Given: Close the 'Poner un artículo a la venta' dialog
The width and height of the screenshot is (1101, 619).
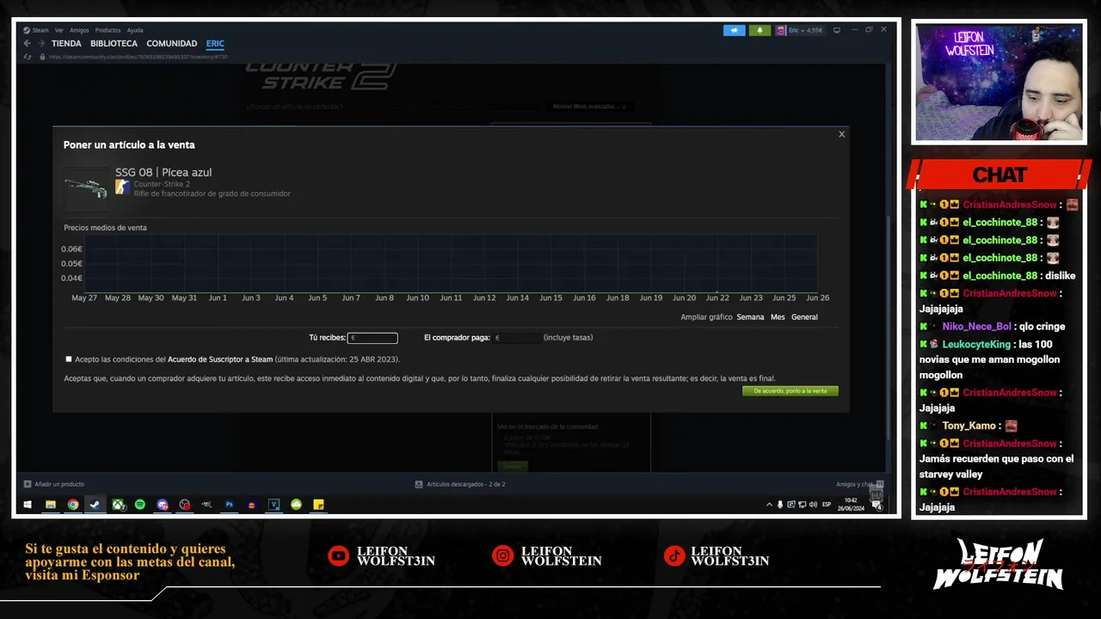Looking at the screenshot, I should click(x=841, y=134).
